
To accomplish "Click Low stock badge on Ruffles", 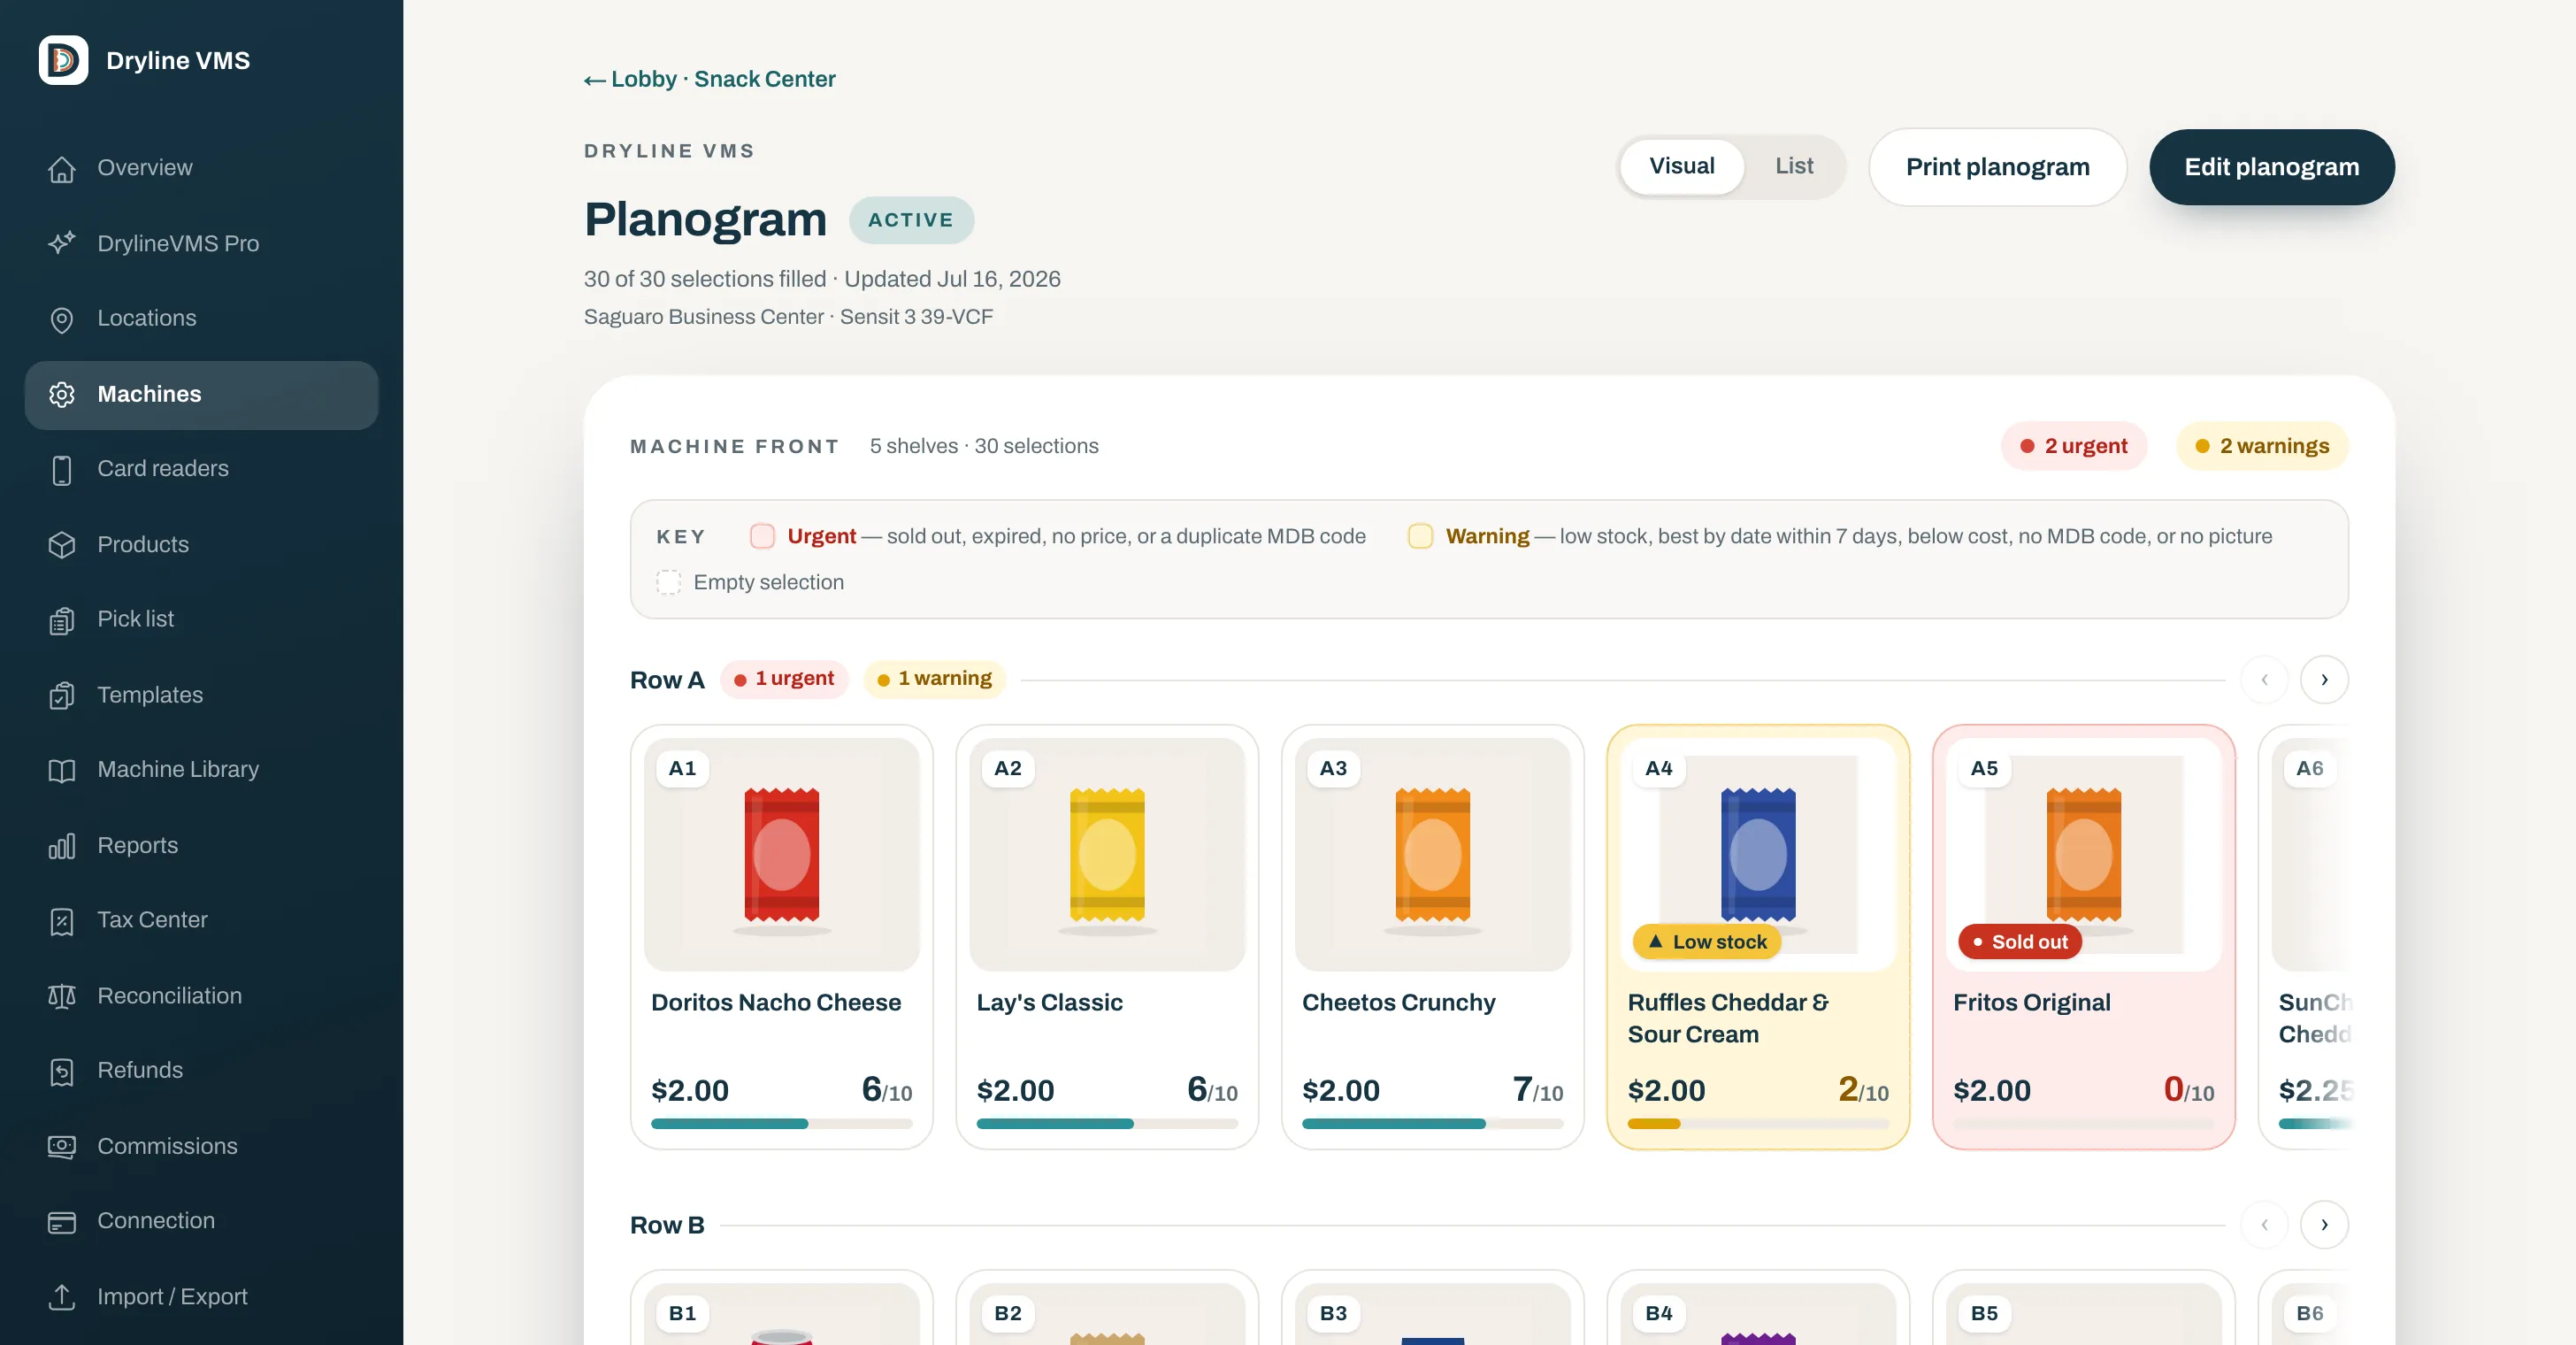I will point(1707,942).
